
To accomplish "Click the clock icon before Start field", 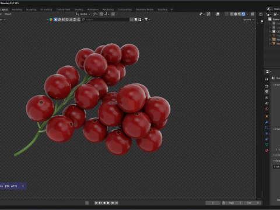I will click(x=223, y=203).
